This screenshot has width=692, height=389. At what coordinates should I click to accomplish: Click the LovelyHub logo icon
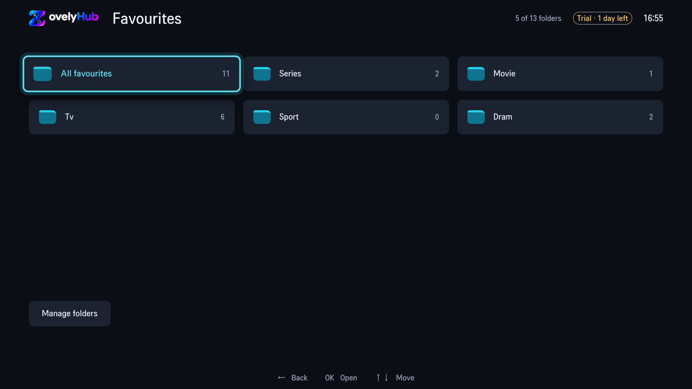point(37,18)
